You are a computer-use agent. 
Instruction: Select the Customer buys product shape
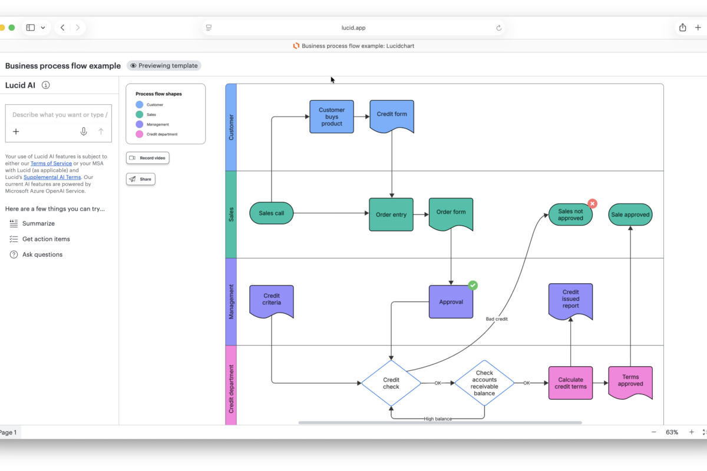click(x=332, y=117)
